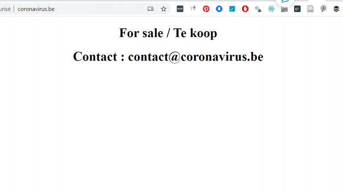Click the speech bubble S extension icon
This screenshot has height=193, width=343.
[323, 9]
